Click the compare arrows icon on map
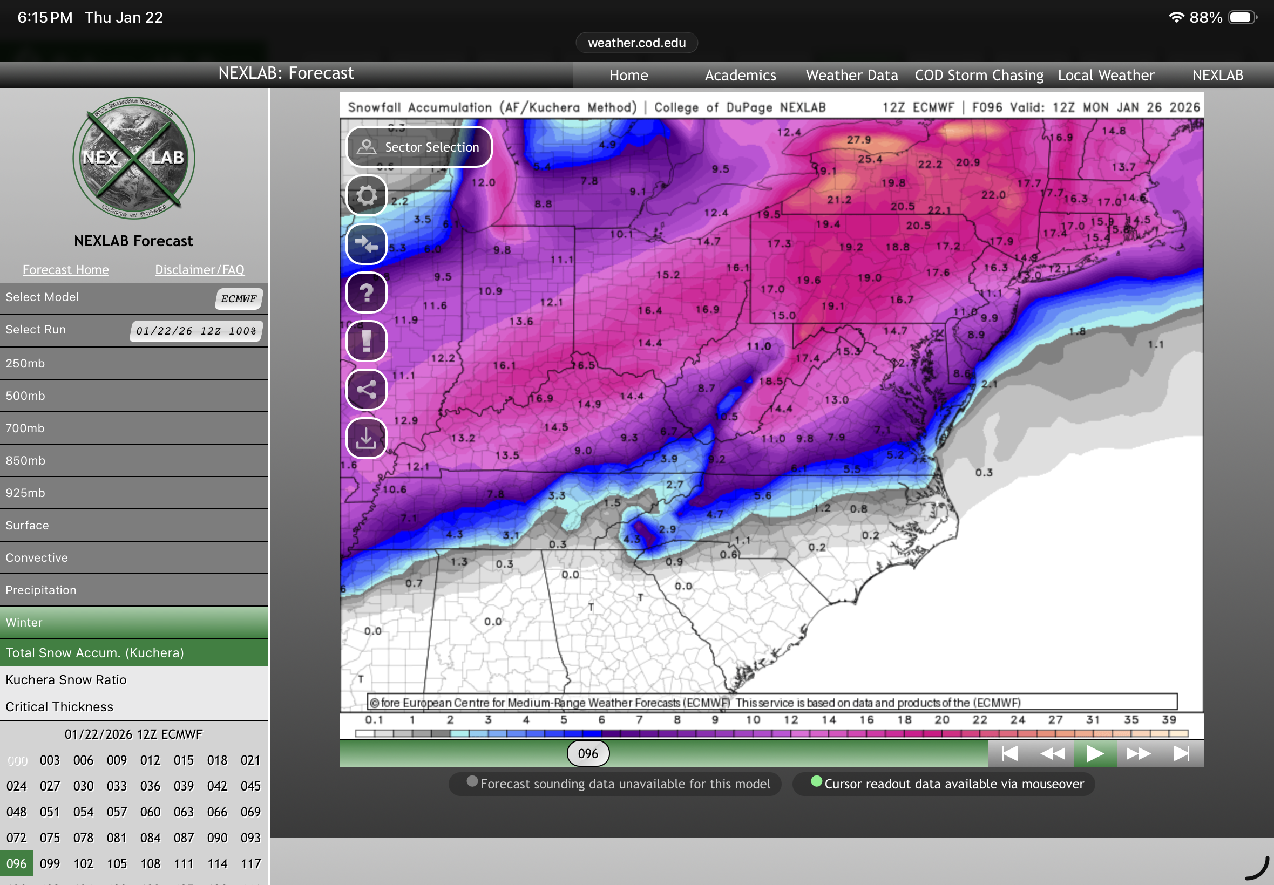1274x885 pixels. 366,244
